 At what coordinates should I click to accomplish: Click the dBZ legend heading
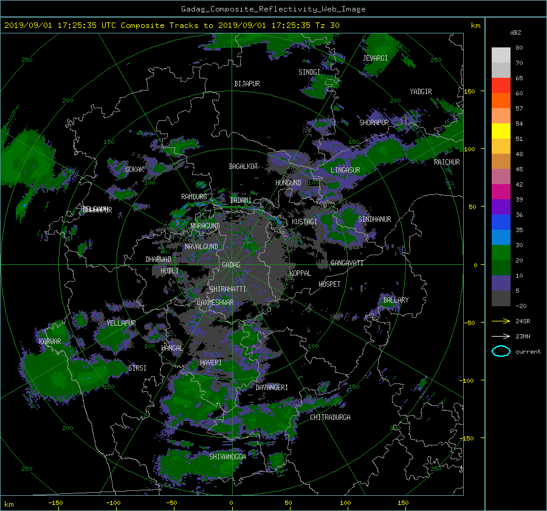click(x=515, y=32)
